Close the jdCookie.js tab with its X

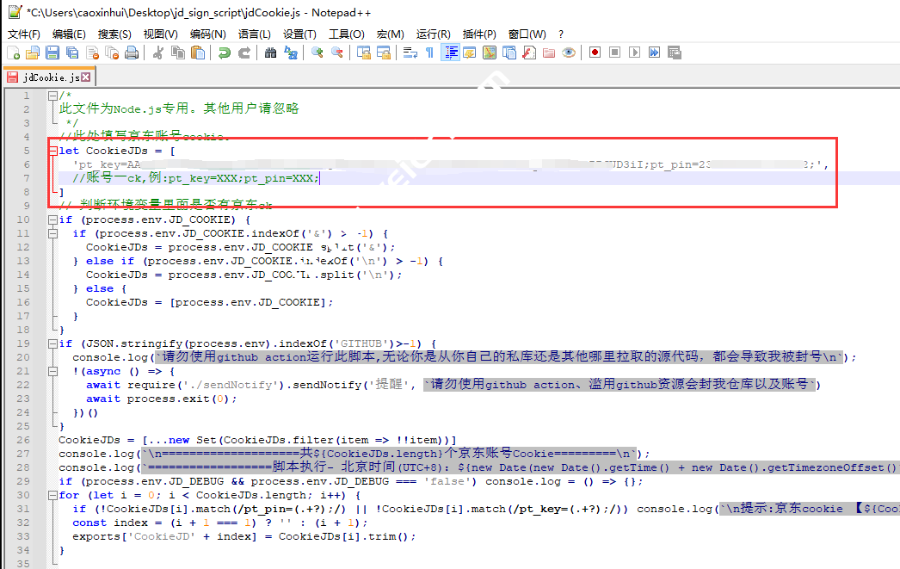point(86,77)
